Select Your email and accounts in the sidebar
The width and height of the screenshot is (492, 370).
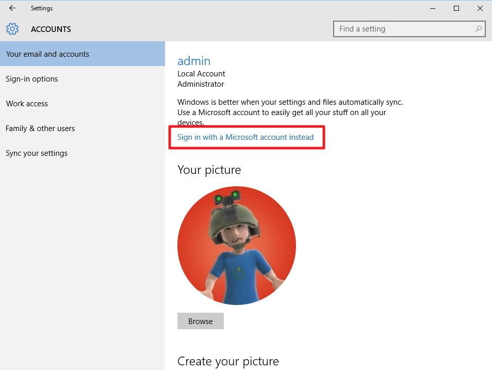[x=47, y=54]
